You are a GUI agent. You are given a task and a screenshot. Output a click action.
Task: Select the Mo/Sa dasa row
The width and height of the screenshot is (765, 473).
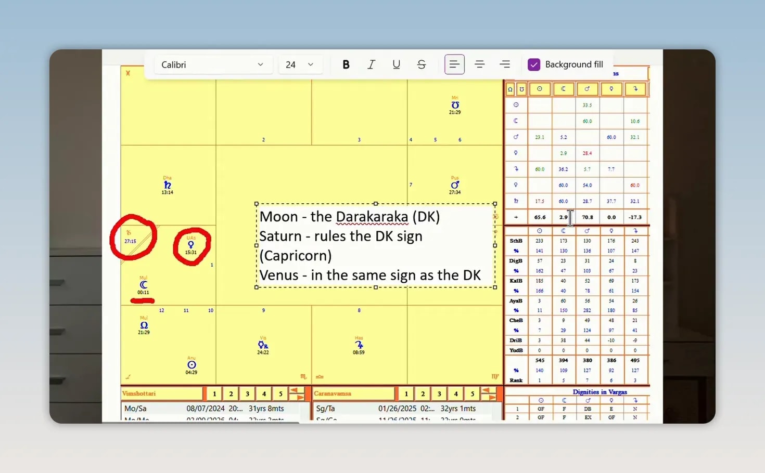(x=211, y=409)
